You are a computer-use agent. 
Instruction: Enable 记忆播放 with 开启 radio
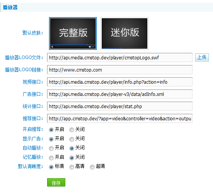coord(51,158)
